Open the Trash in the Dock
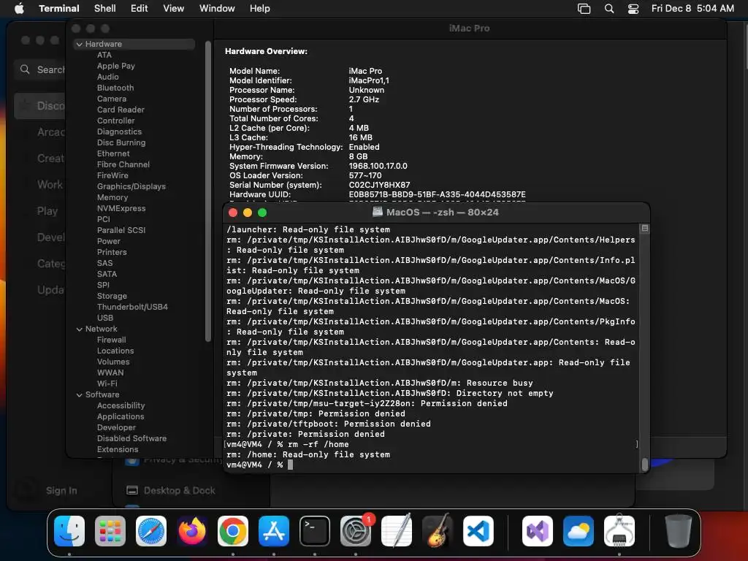The height and width of the screenshot is (561, 748). click(679, 531)
